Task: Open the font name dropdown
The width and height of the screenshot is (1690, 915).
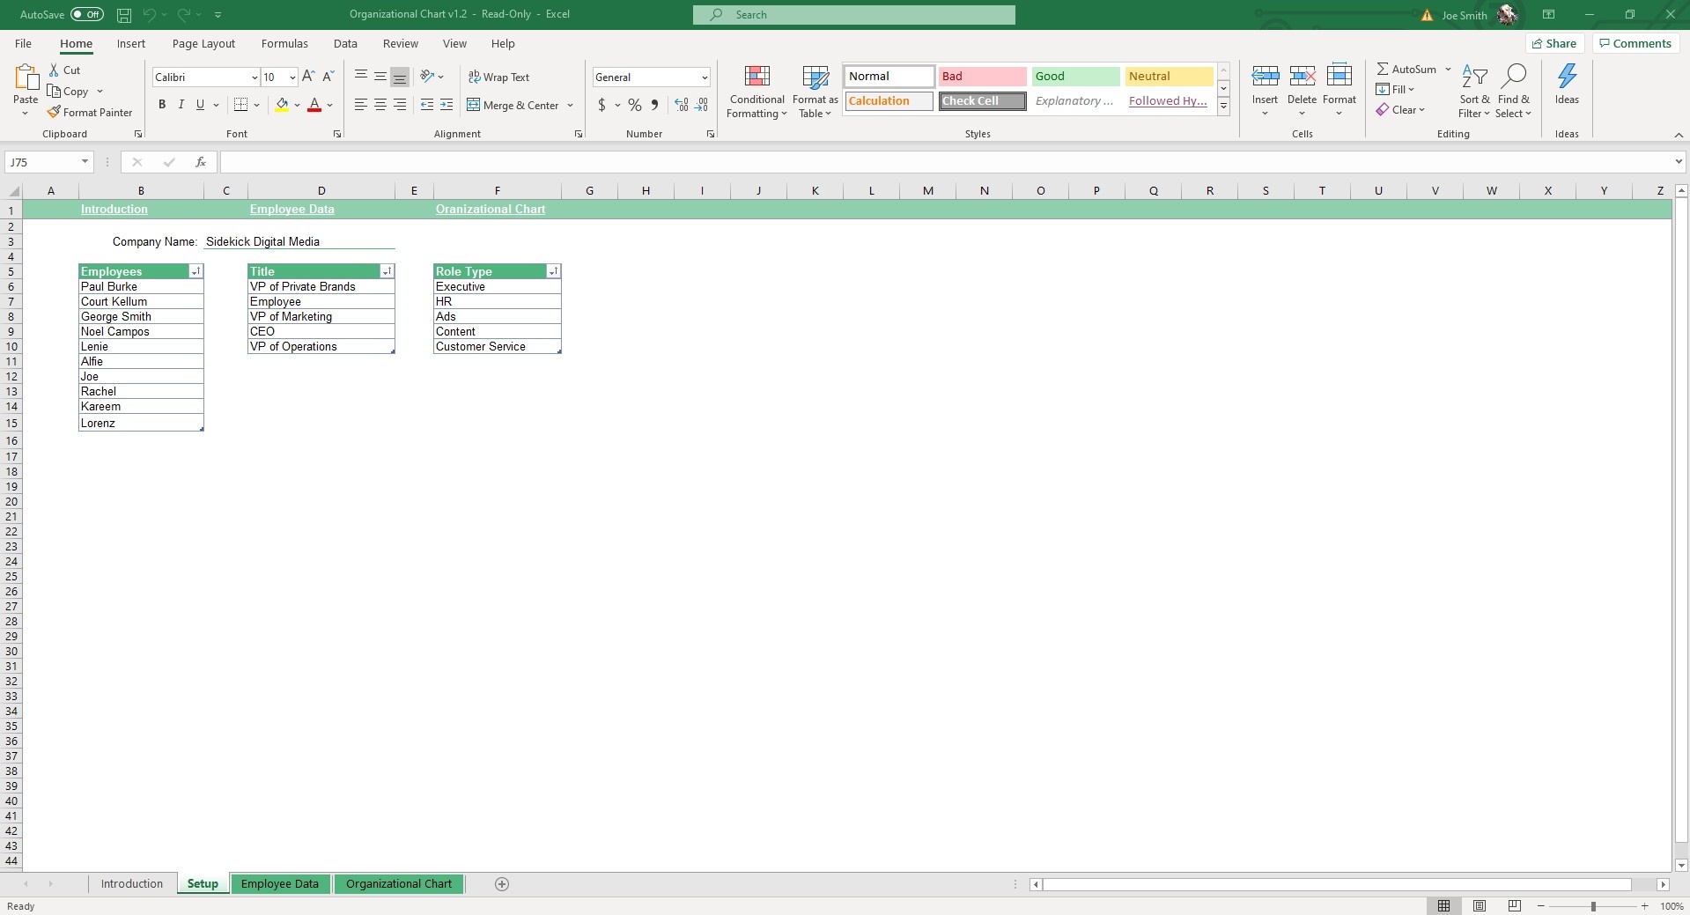Action: coord(255,77)
